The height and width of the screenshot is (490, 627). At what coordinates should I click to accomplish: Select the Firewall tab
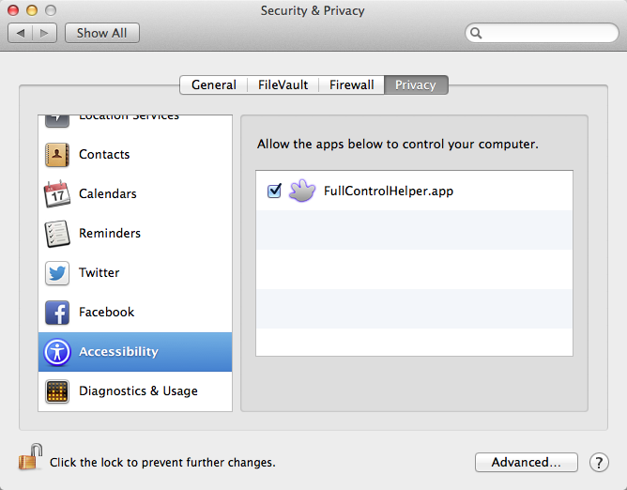351,84
